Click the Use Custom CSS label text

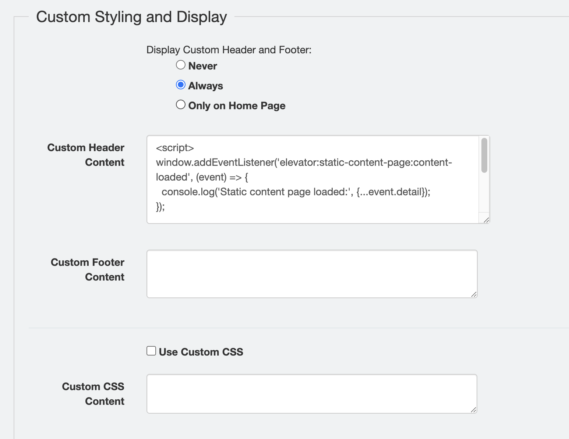pyautogui.click(x=201, y=352)
